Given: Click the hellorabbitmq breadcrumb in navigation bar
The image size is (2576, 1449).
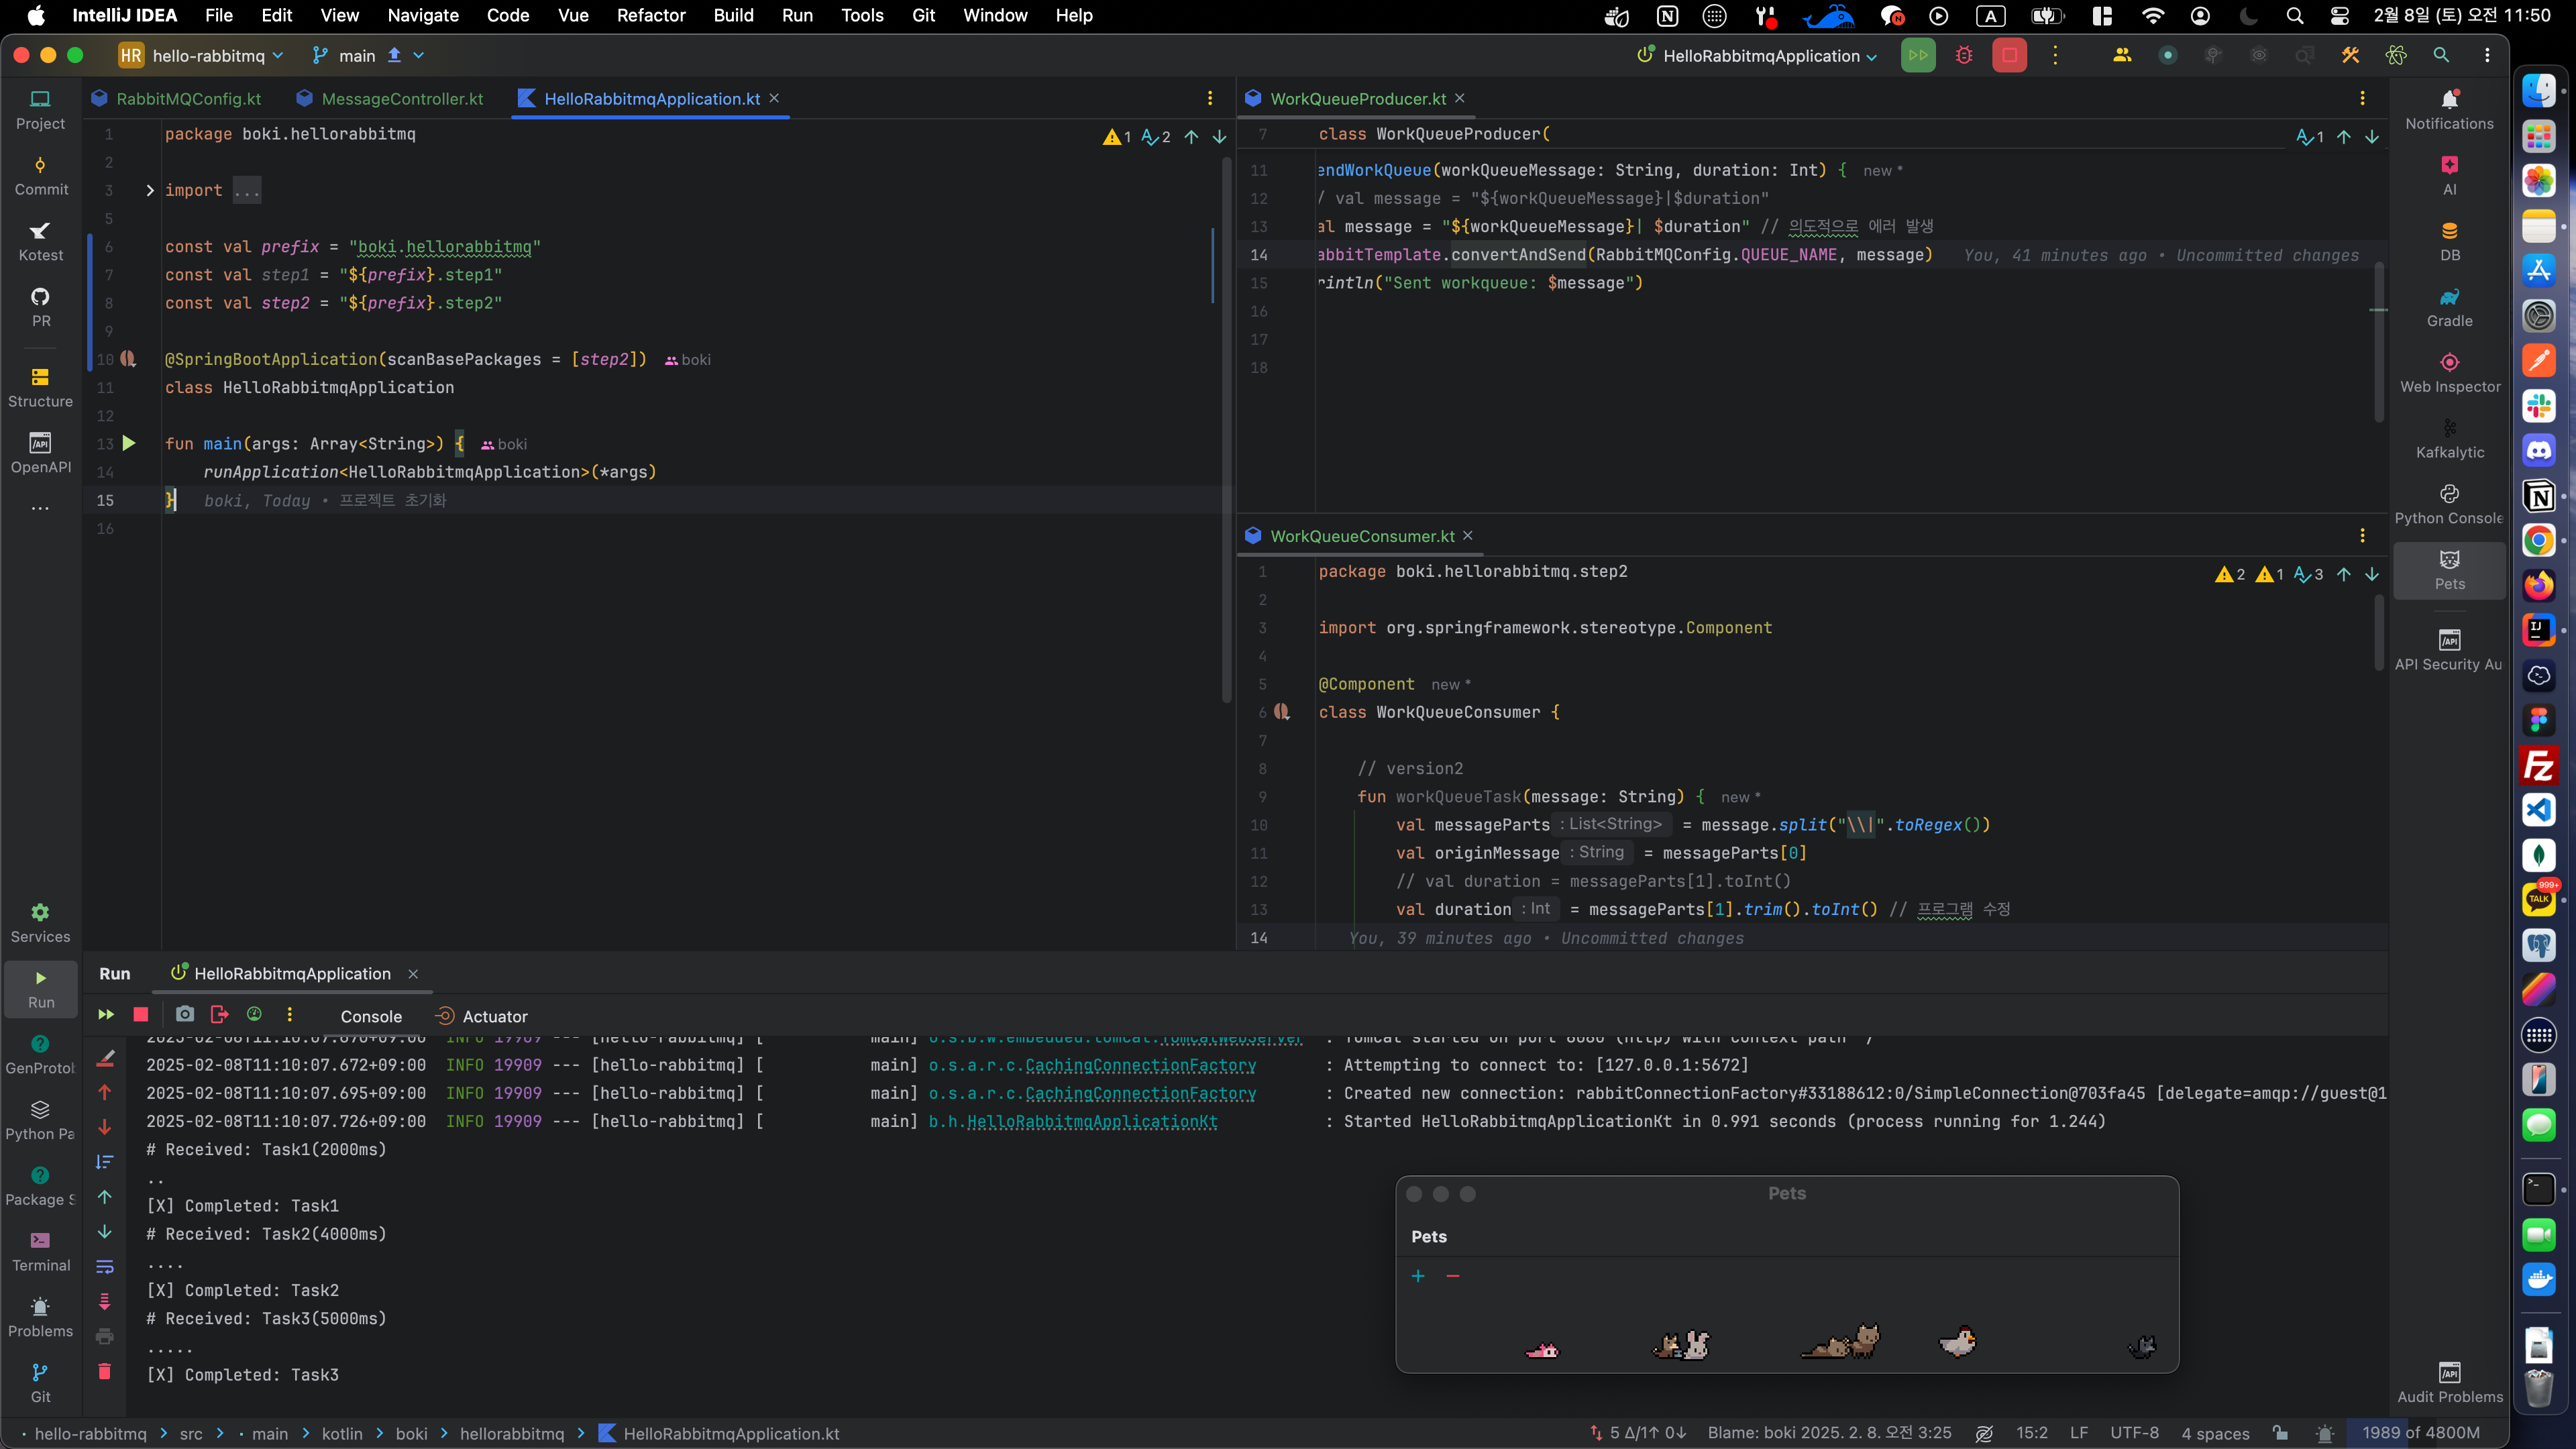Looking at the screenshot, I should tap(511, 1433).
